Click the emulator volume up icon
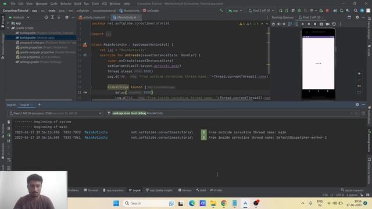The height and width of the screenshot is (209, 372). [x=279, y=24]
